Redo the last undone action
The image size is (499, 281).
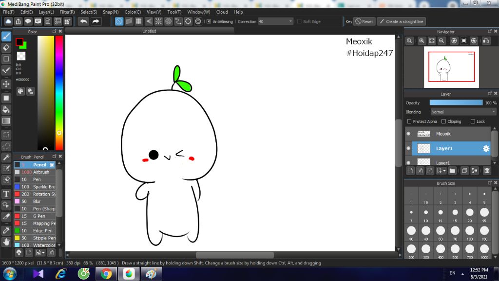point(96,21)
